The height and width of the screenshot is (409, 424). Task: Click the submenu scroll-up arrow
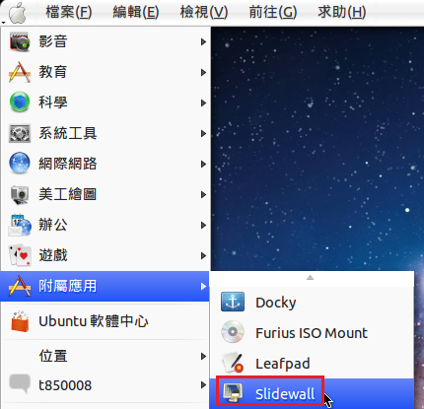(x=310, y=278)
